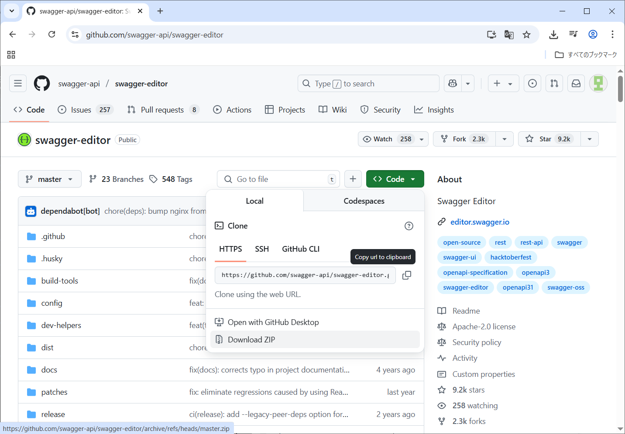This screenshot has height=434, width=625.
Task: Bookmark this page with star icon
Action: (526, 34)
